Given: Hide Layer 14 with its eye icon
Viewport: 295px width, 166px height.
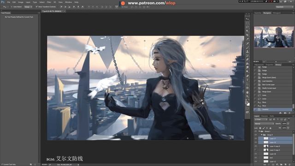Looking at the screenshot, I should click(x=256, y=154).
